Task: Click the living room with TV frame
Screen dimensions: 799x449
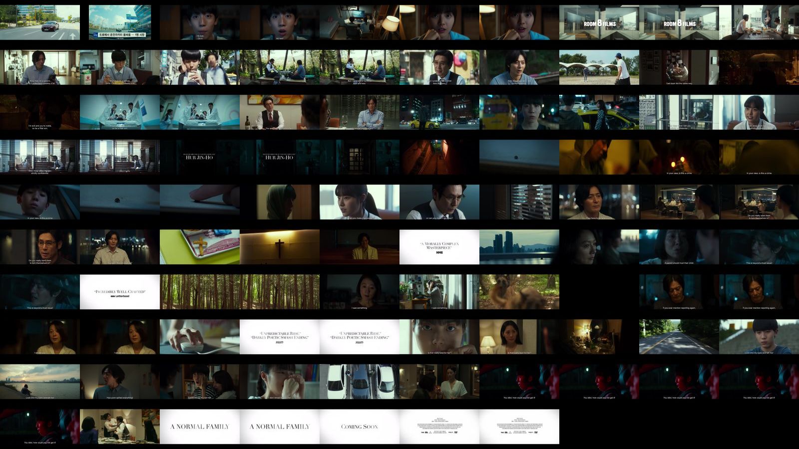Action: click(360, 22)
